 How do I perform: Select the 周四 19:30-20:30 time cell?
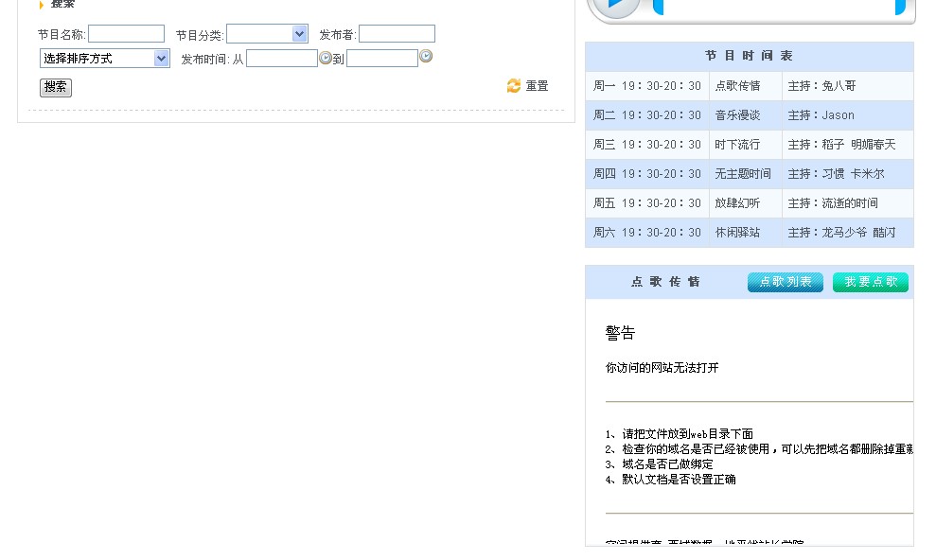[647, 173]
